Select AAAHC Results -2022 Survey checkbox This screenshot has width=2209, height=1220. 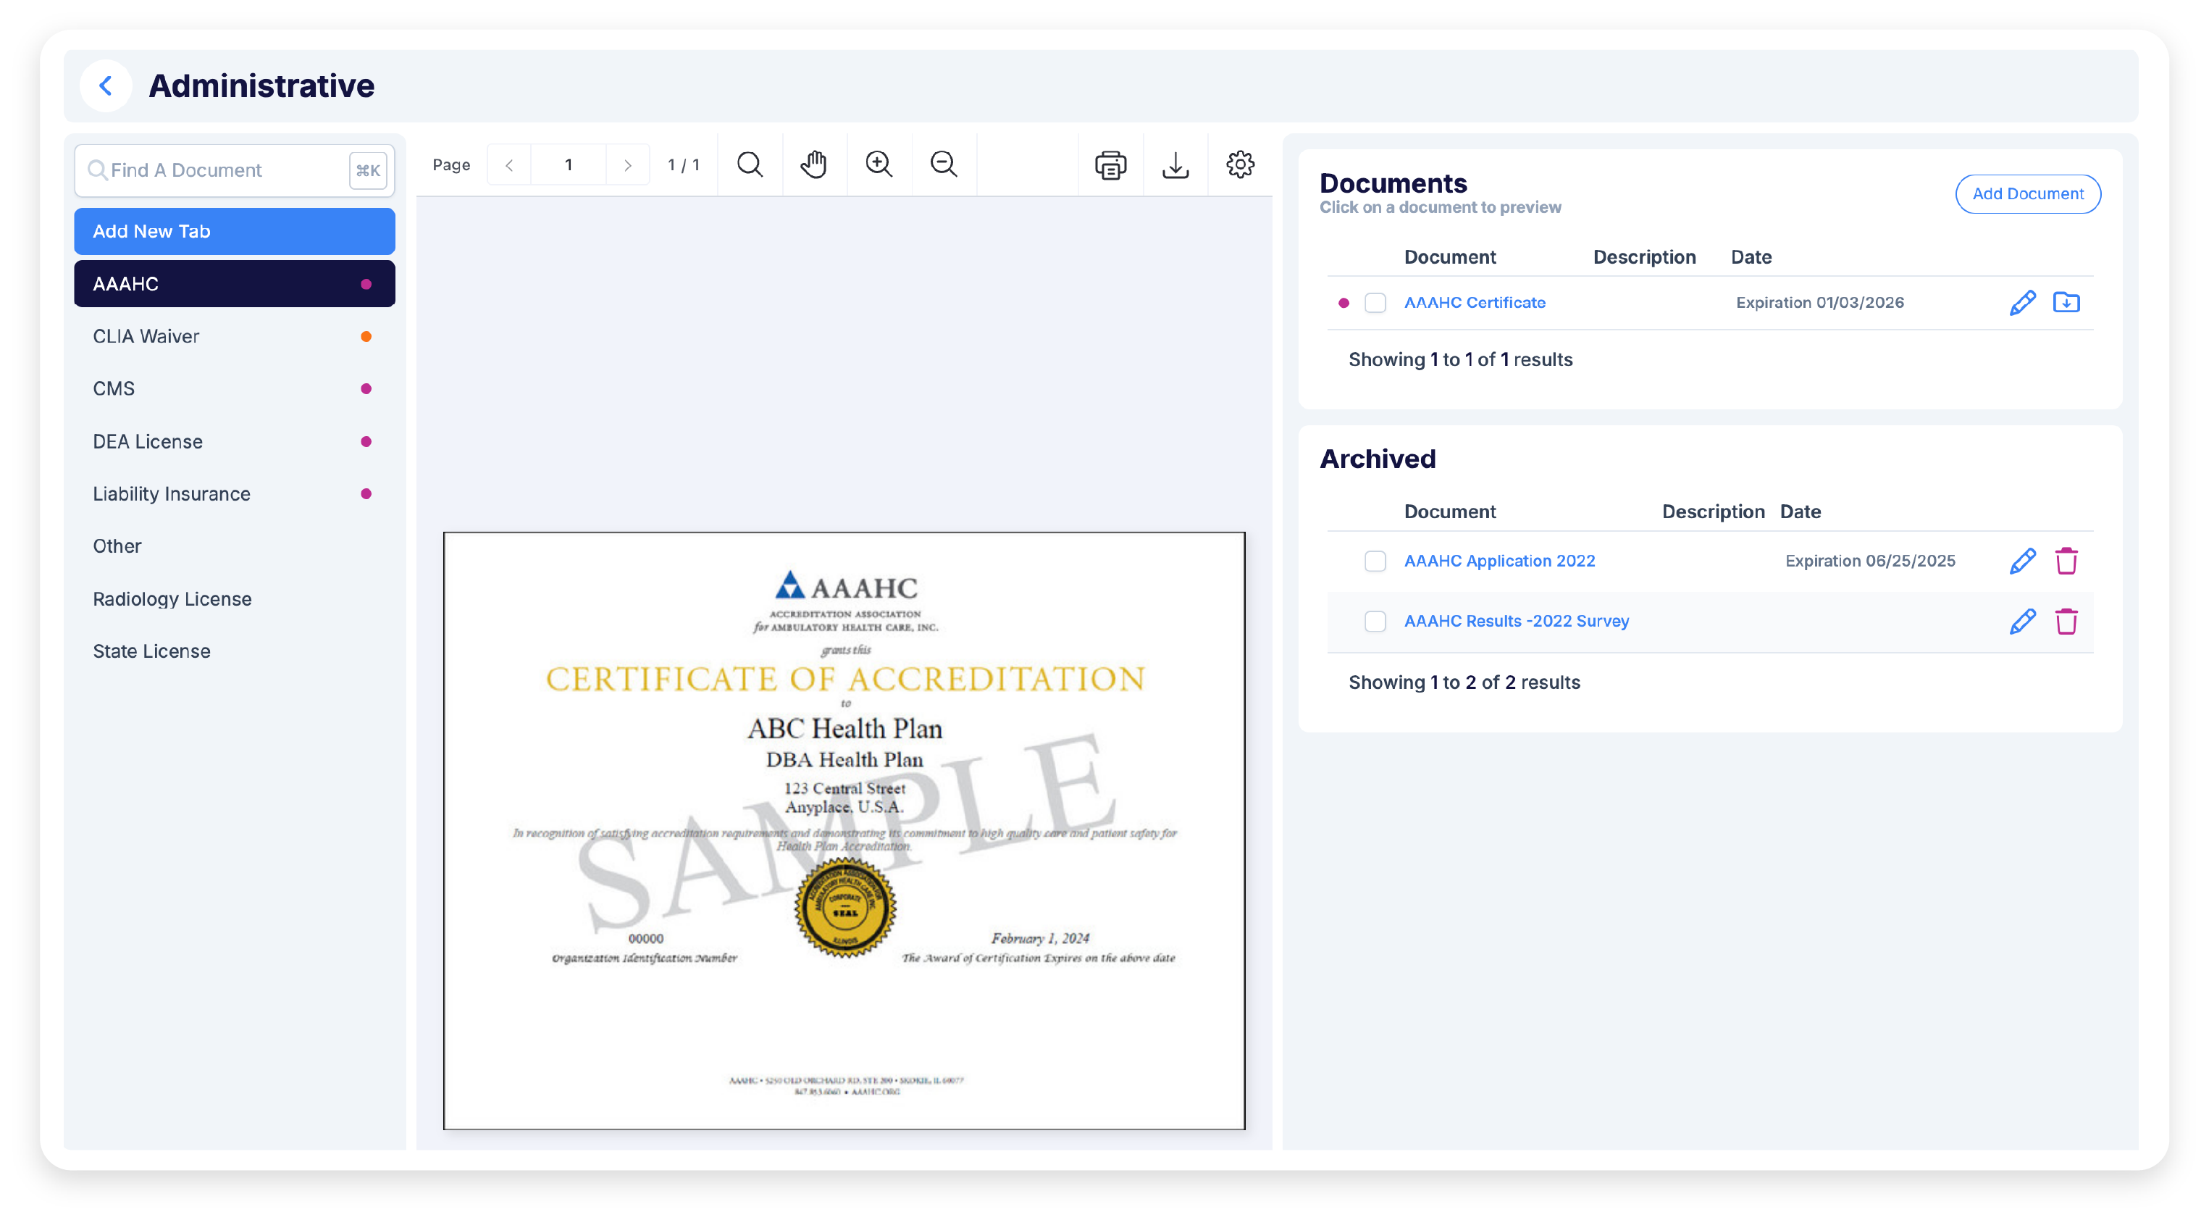click(x=1375, y=621)
